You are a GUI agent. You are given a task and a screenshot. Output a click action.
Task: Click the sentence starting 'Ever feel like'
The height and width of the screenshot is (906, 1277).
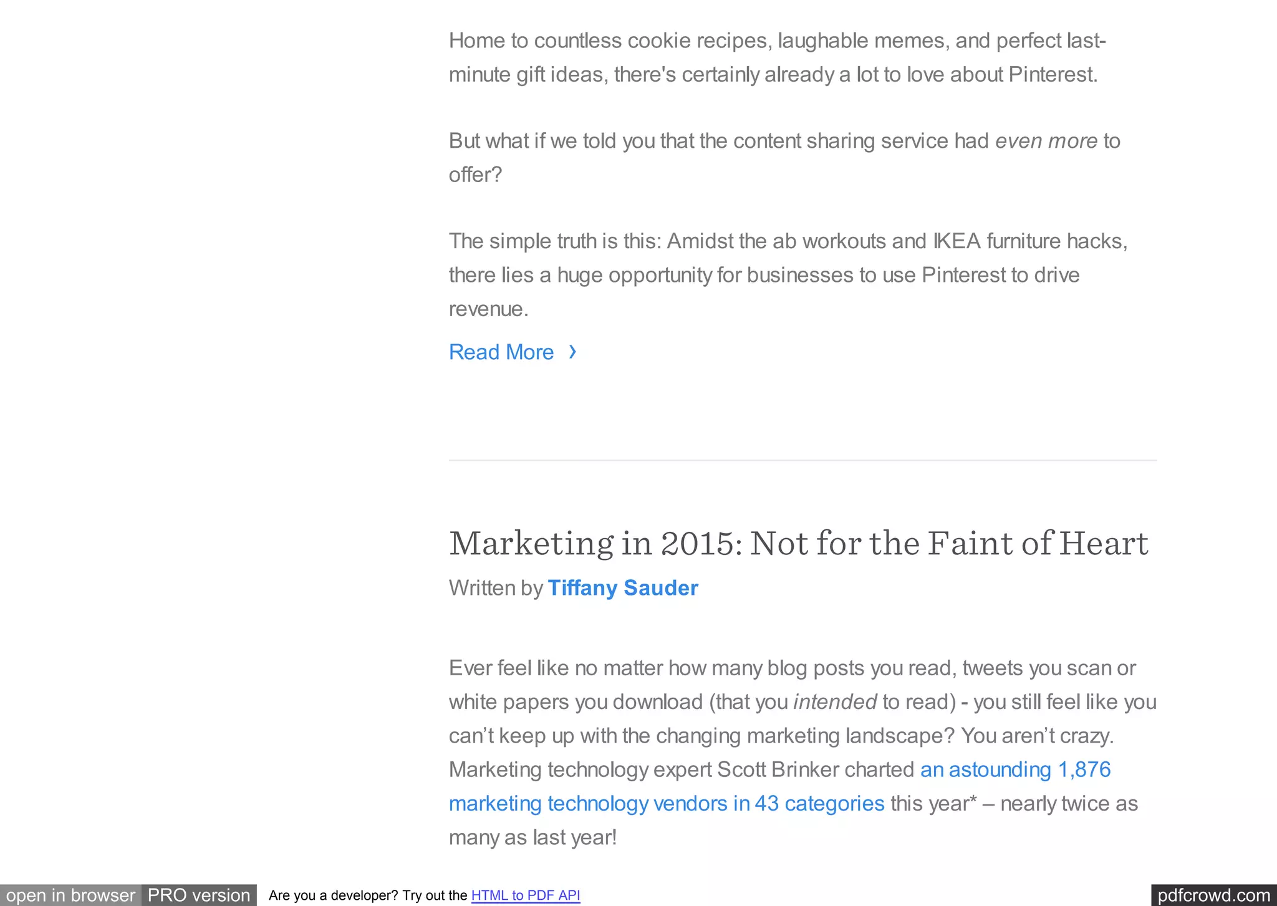tap(792, 668)
